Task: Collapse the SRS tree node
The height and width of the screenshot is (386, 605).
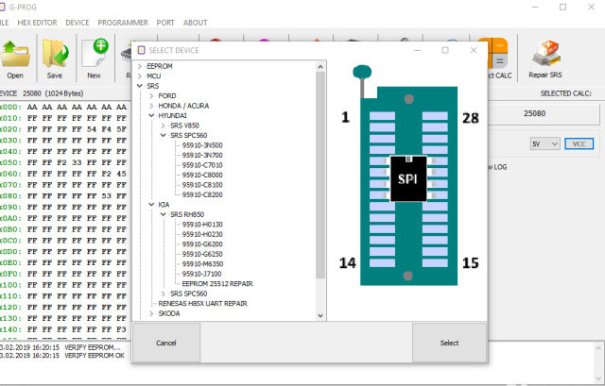Action: pos(140,86)
